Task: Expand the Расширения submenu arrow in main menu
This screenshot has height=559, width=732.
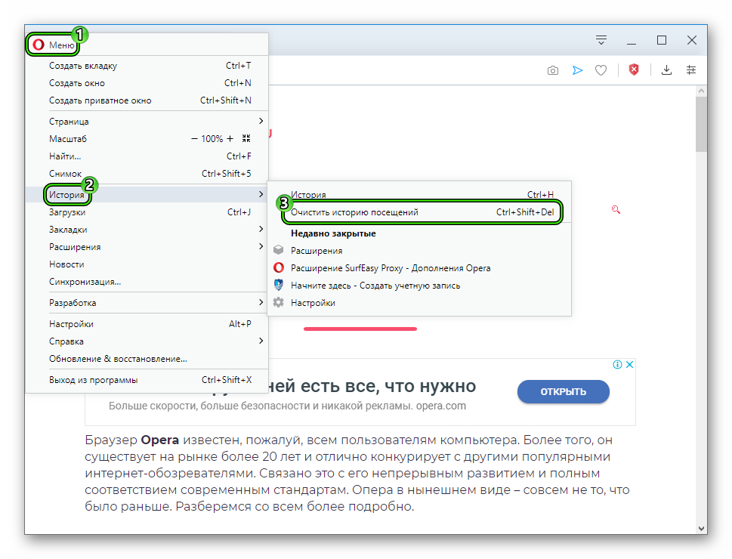Action: [x=261, y=246]
